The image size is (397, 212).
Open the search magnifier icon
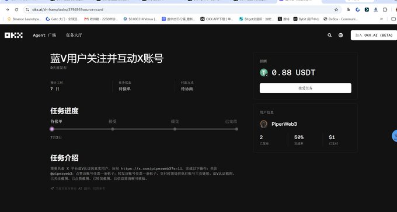[329, 35]
